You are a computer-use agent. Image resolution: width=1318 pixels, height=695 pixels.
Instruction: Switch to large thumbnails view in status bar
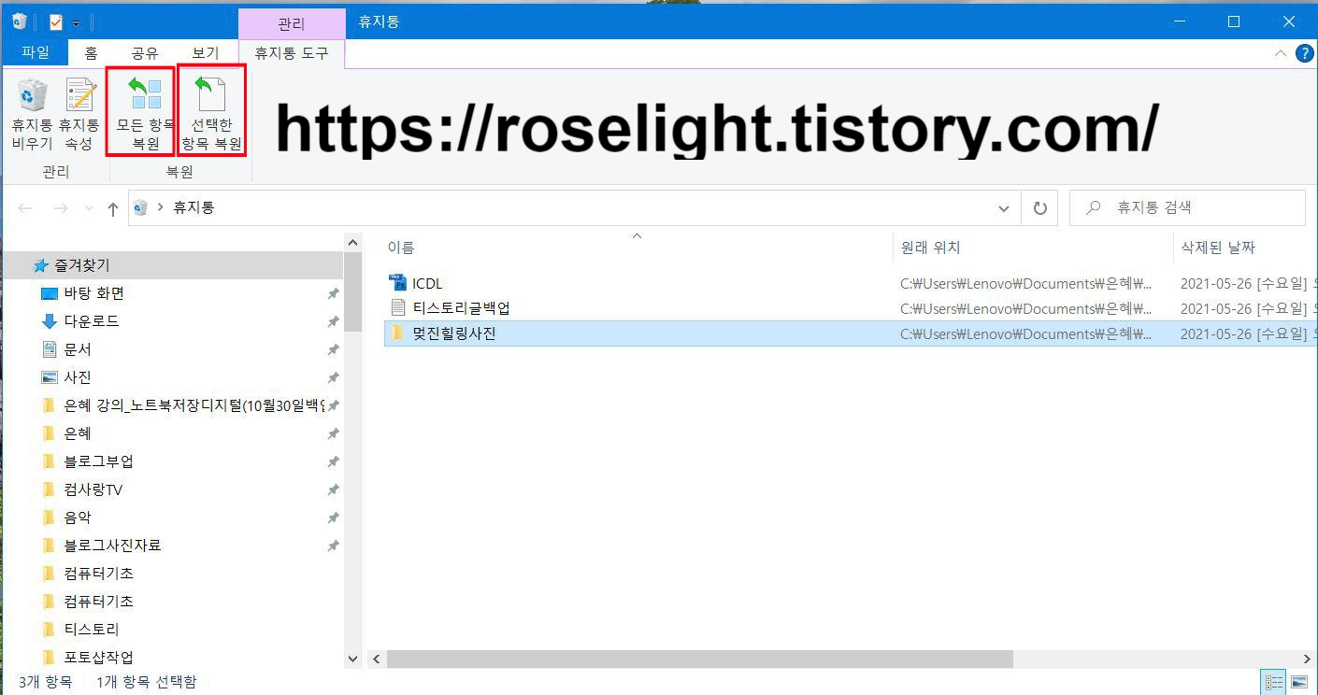(1298, 682)
